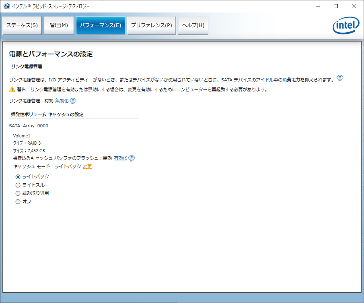Open help icon next to 無効化 link
Viewport: 364px width, 303px height.
coord(73,101)
